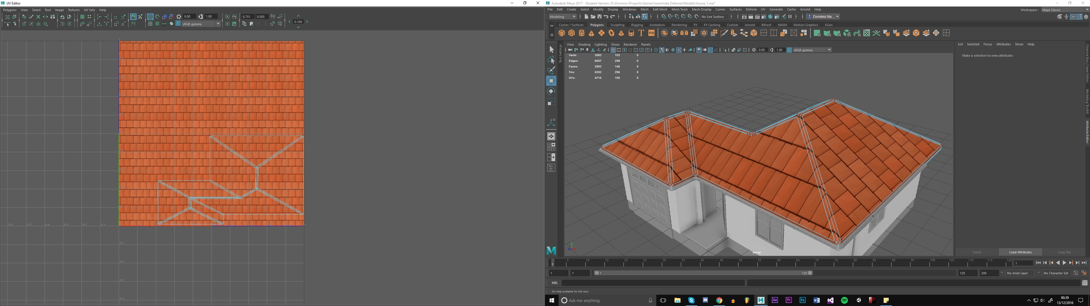Create a polygon cube from the shelf
The width and height of the screenshot is (1090, 306).
[572, 33]
